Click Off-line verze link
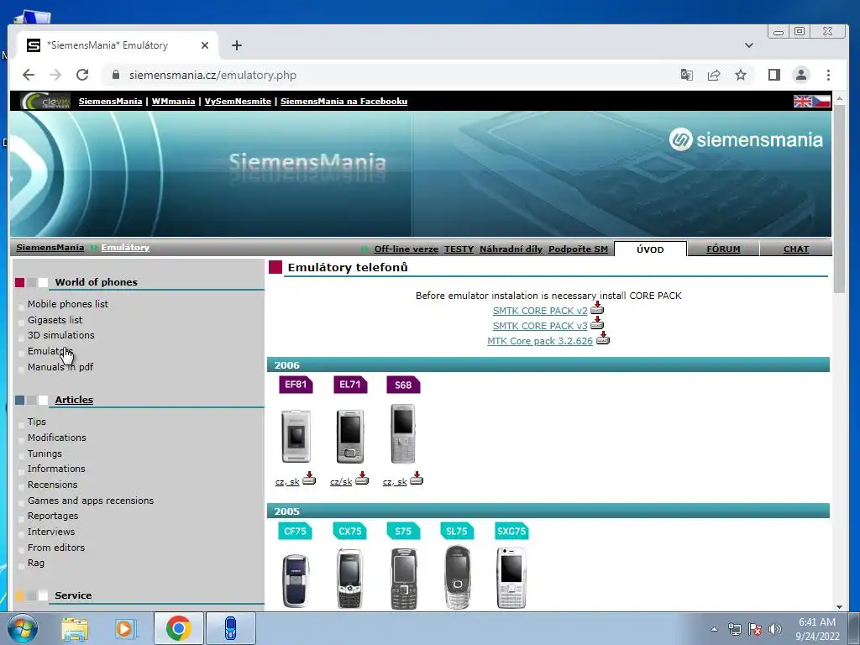The width and height of the screenshot is (860, 645). click(x=406, y=249)
